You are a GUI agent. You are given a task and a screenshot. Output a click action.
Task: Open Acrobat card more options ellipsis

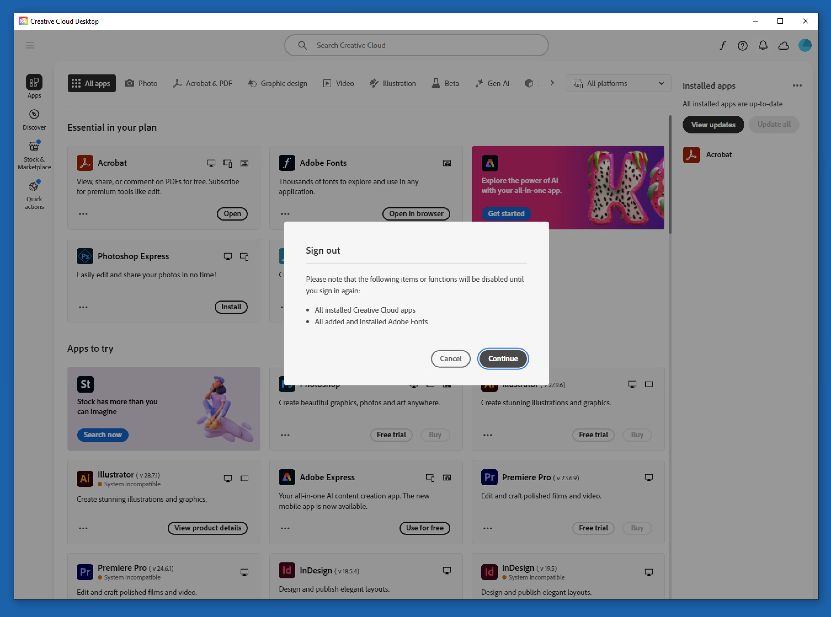point(83,214)
